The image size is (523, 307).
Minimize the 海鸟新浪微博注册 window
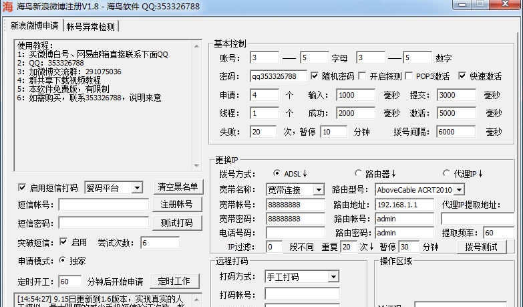coord(462,4)
